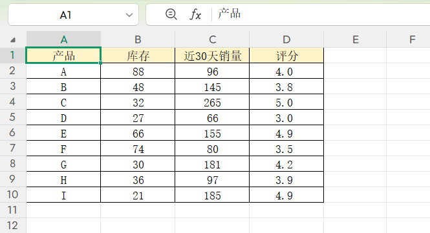Click stock cell with value 27
This screenshot has height=233, width=430.
tap(138, 117)
